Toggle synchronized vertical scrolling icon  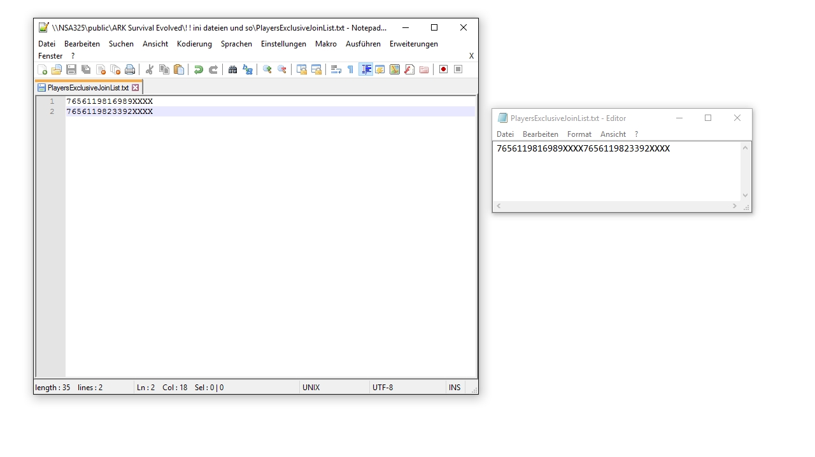point(302,69)
